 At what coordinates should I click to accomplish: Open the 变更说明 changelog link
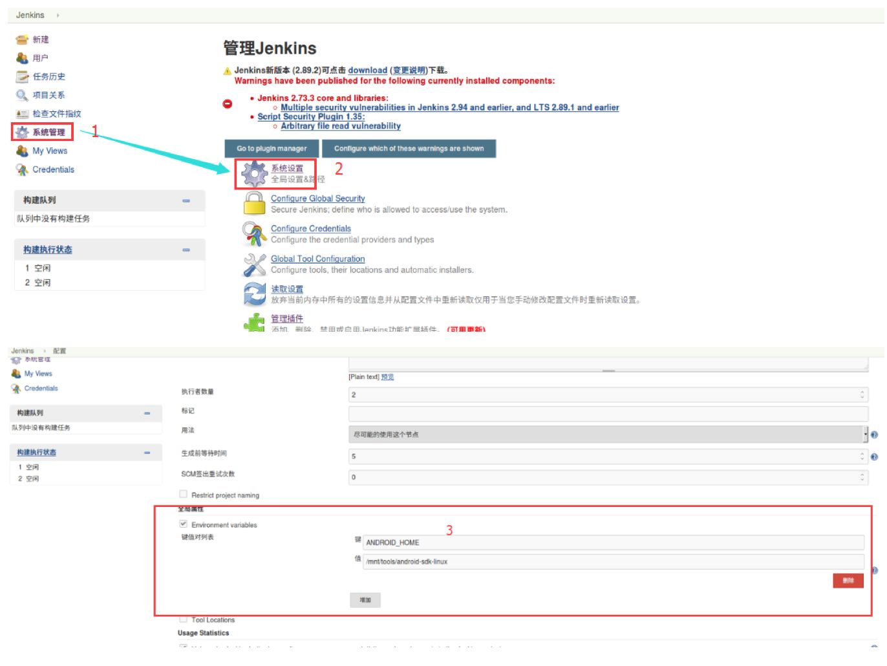[409, 70]
